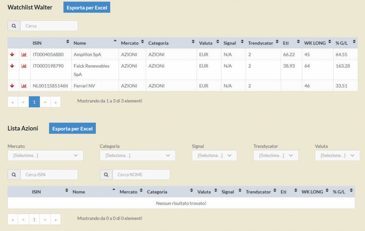The width and height of the screenshot is (365, 231).
Task: Click the red arrow icon for Falck Renewables
Action: [x=12, y=66]
